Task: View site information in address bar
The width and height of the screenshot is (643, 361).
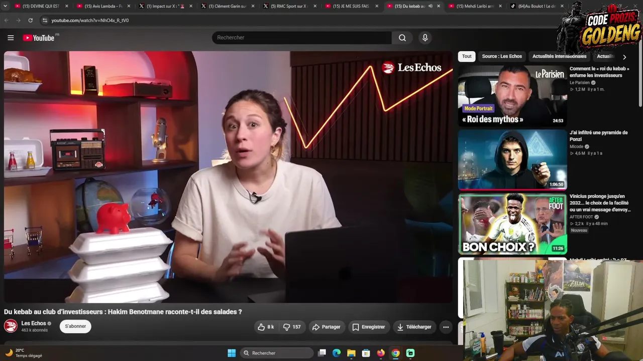Action: tap(45, 21)
